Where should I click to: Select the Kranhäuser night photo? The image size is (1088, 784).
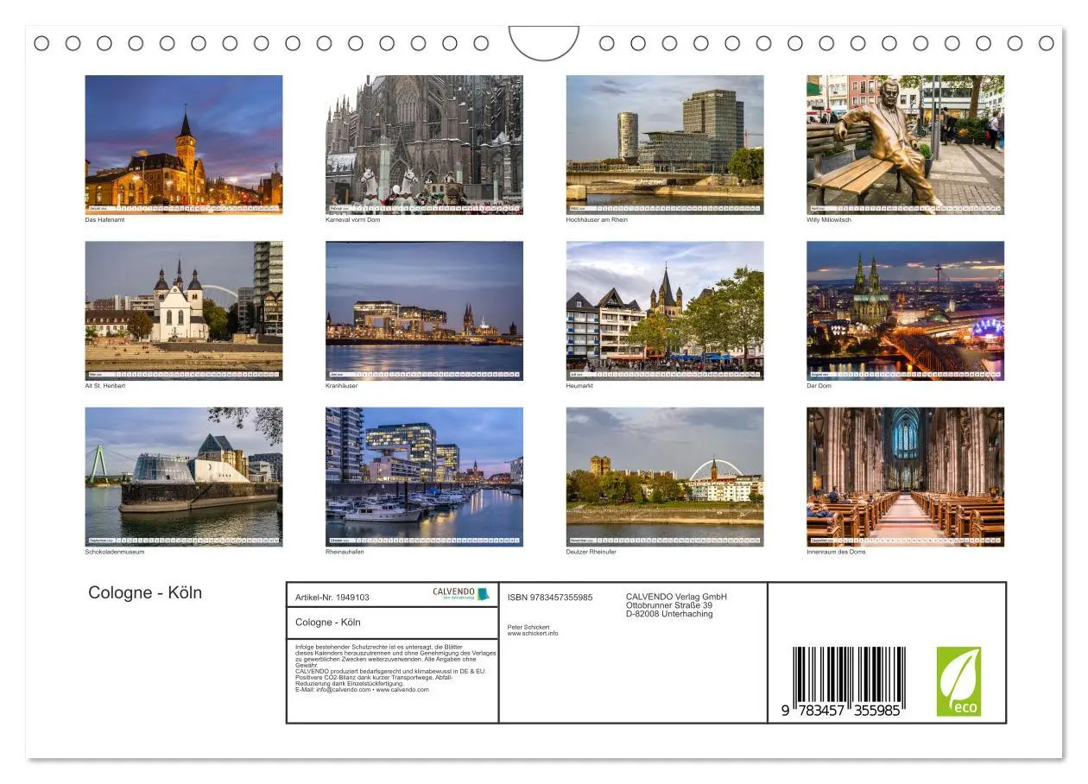(x=424, y=311)
